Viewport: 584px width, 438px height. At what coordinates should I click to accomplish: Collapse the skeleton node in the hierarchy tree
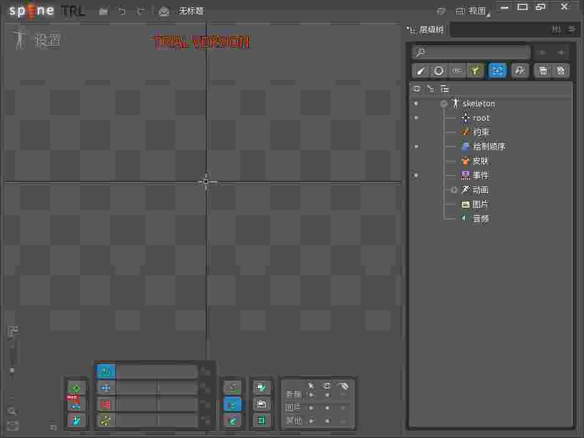click(444, 103)
